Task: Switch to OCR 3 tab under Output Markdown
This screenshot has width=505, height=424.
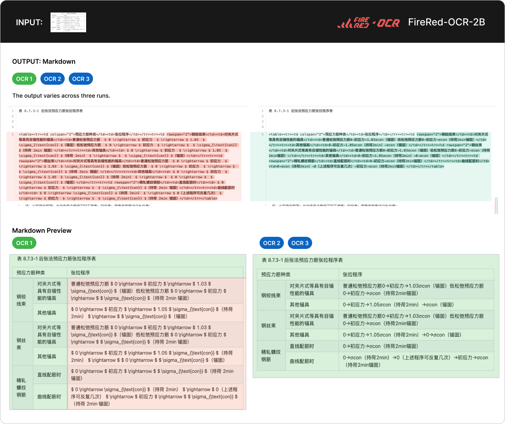Action: tap(81, 79)
